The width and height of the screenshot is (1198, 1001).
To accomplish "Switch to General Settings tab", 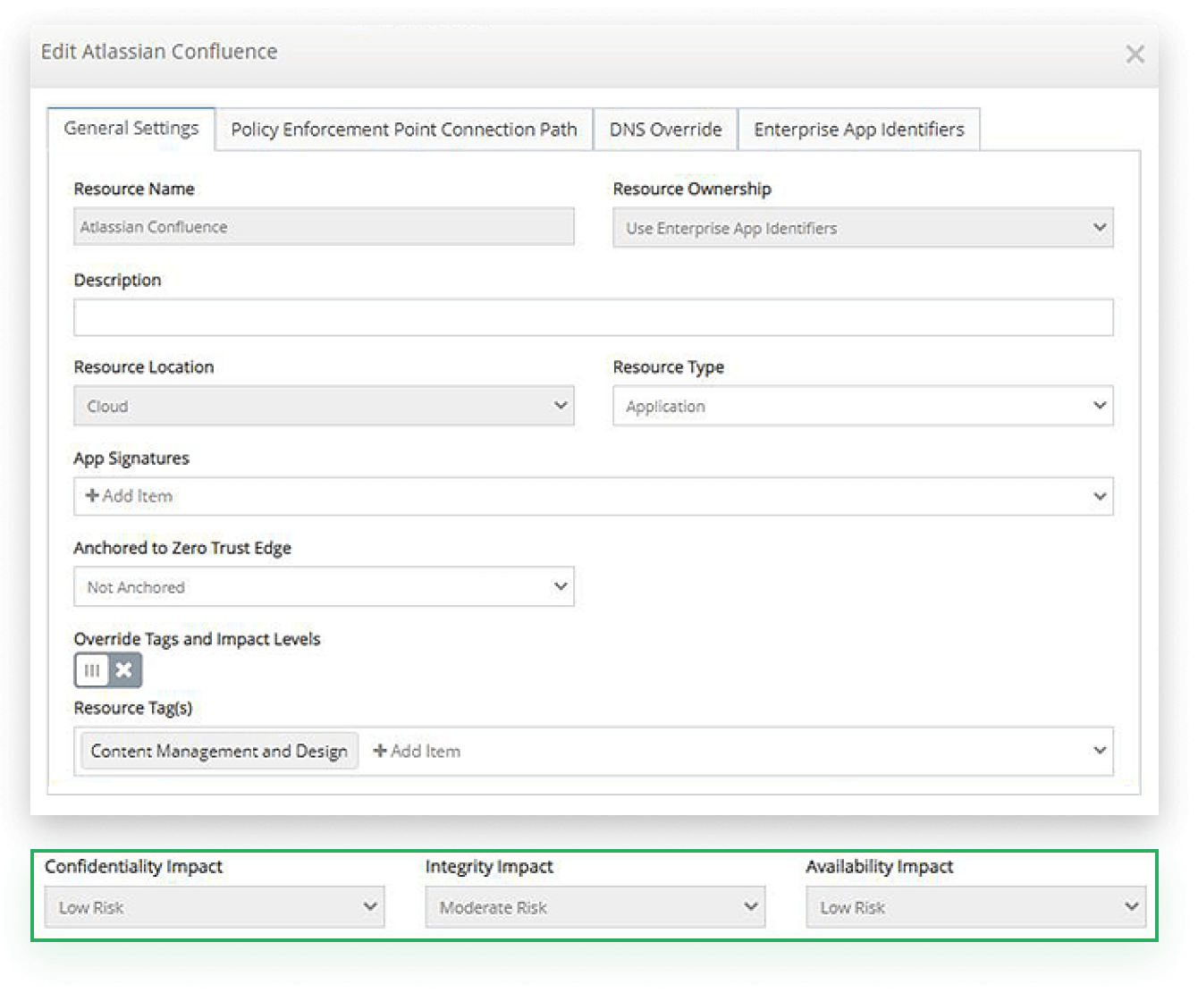I will tap(131, 129).
